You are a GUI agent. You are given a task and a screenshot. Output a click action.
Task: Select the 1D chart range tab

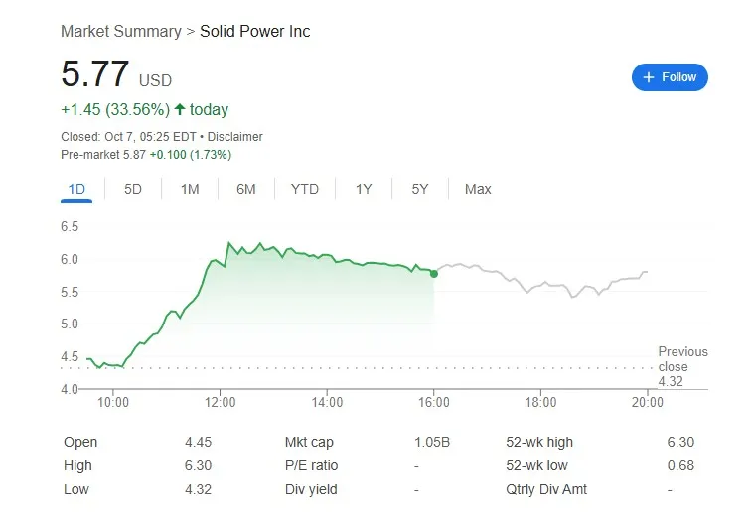click(x=76, y=189)
